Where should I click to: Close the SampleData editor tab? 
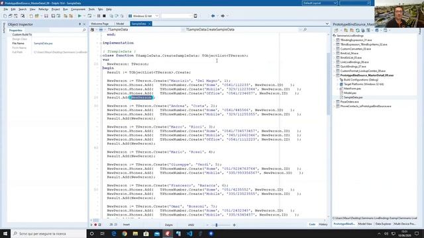(x=150, y=24)
